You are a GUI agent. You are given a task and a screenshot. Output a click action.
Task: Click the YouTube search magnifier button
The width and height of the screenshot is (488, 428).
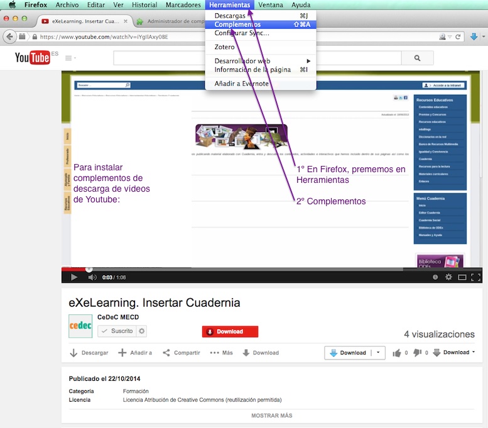click(x=418, y=58)
